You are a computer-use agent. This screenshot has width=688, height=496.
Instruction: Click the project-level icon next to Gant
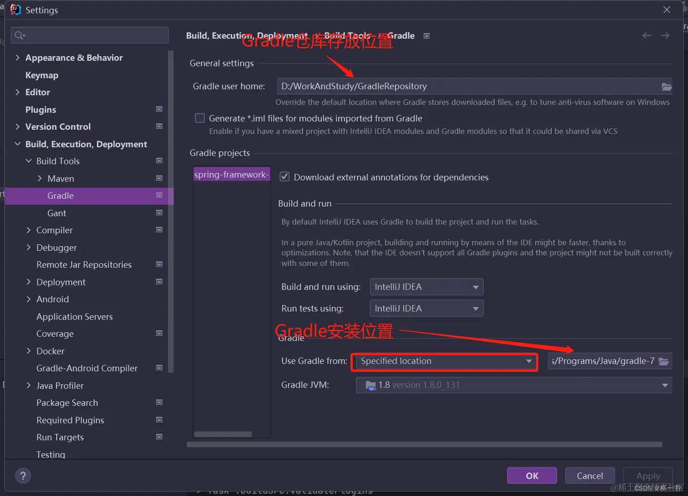(159, 213)
